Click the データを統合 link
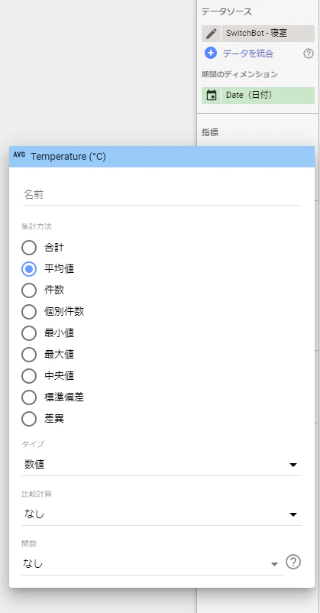The height and width of the screenshot is (613, 320). click(247, 54)
